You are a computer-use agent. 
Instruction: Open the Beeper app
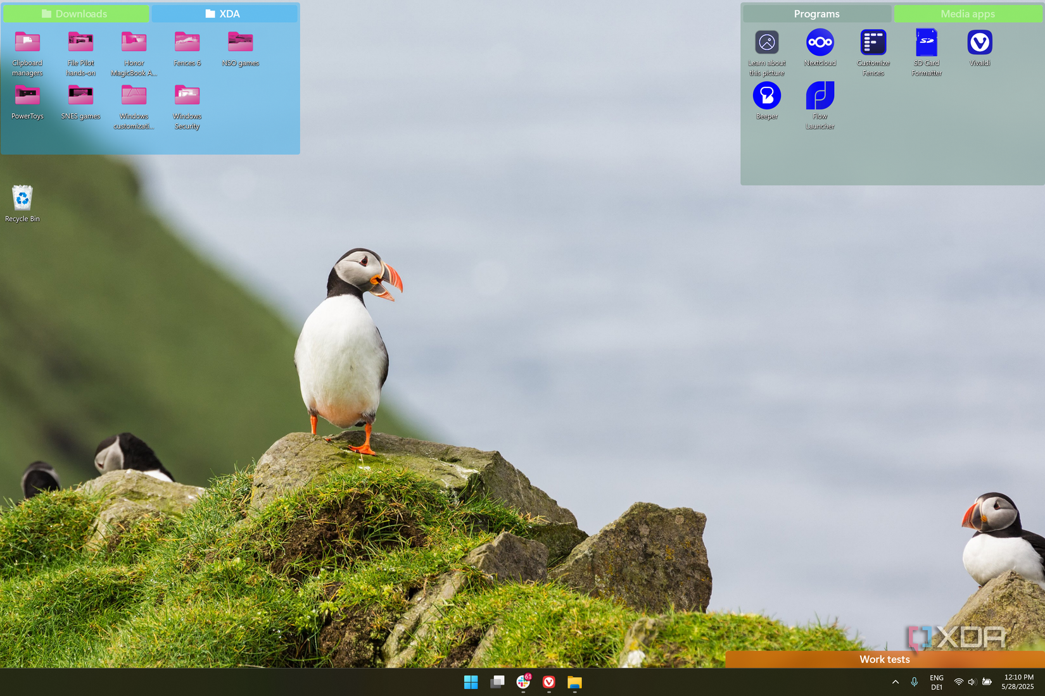click(766, 96)
